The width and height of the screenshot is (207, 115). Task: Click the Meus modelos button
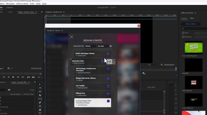pos(194,24)
